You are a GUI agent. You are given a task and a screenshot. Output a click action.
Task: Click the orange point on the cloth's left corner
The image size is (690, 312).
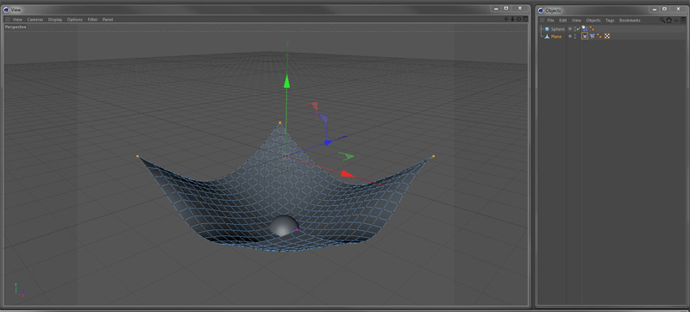click(138, 156)
